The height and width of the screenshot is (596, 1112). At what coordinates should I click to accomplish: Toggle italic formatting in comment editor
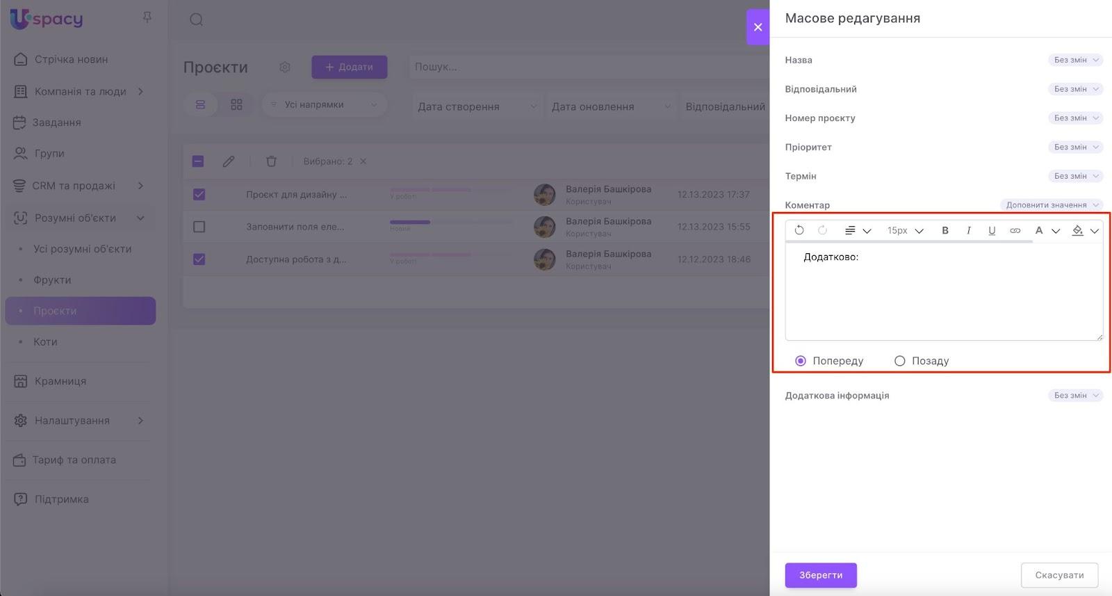coord(968,230)
